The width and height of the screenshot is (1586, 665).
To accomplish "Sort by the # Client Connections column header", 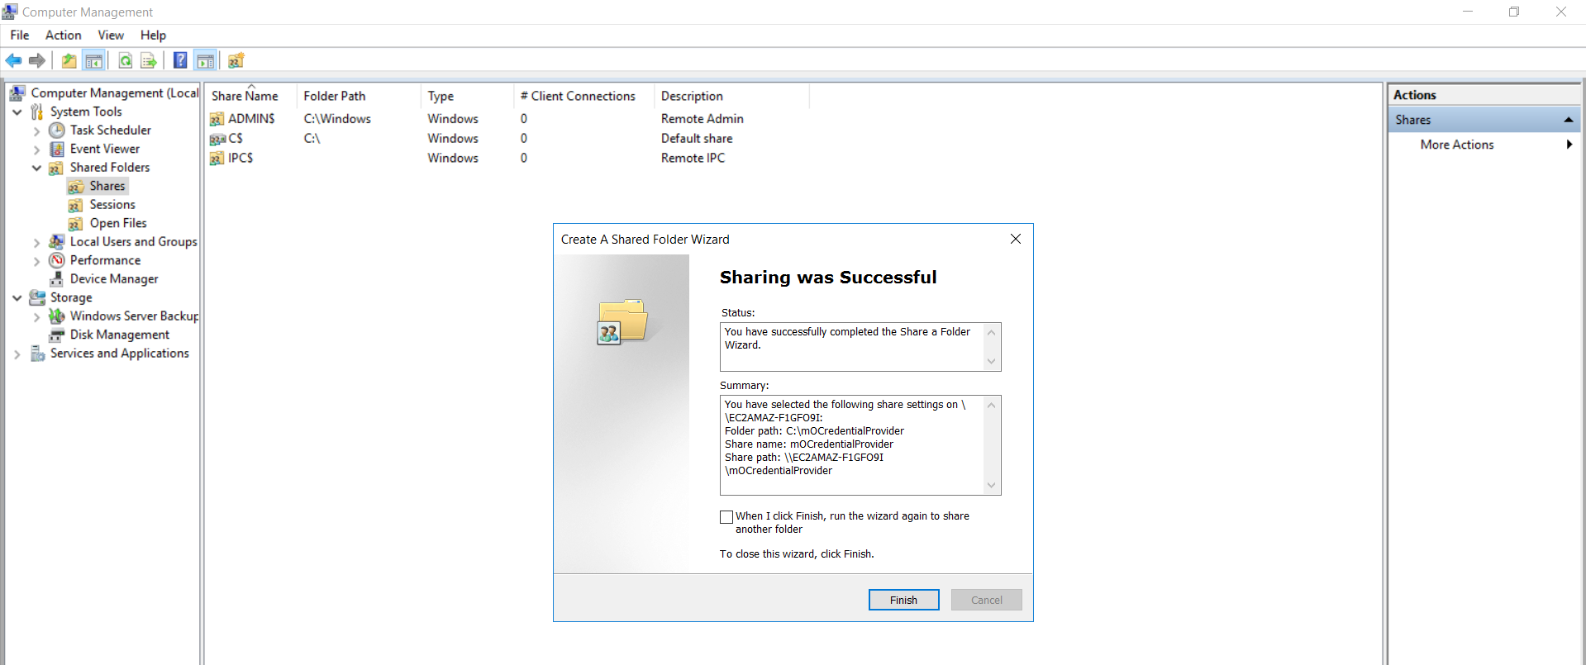I will (x=583, y=96).
